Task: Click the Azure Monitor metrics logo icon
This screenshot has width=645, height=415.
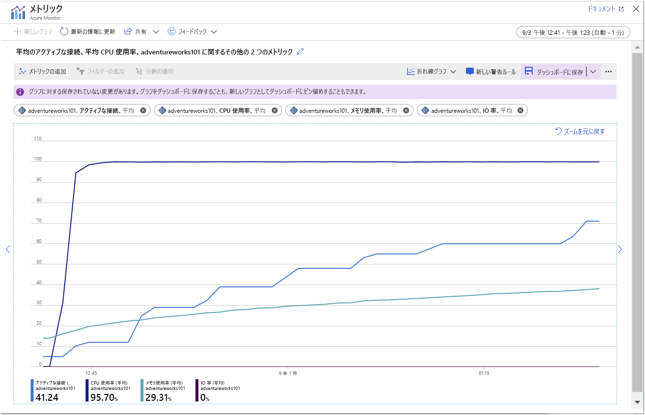Action: click(x=18, y=12)
